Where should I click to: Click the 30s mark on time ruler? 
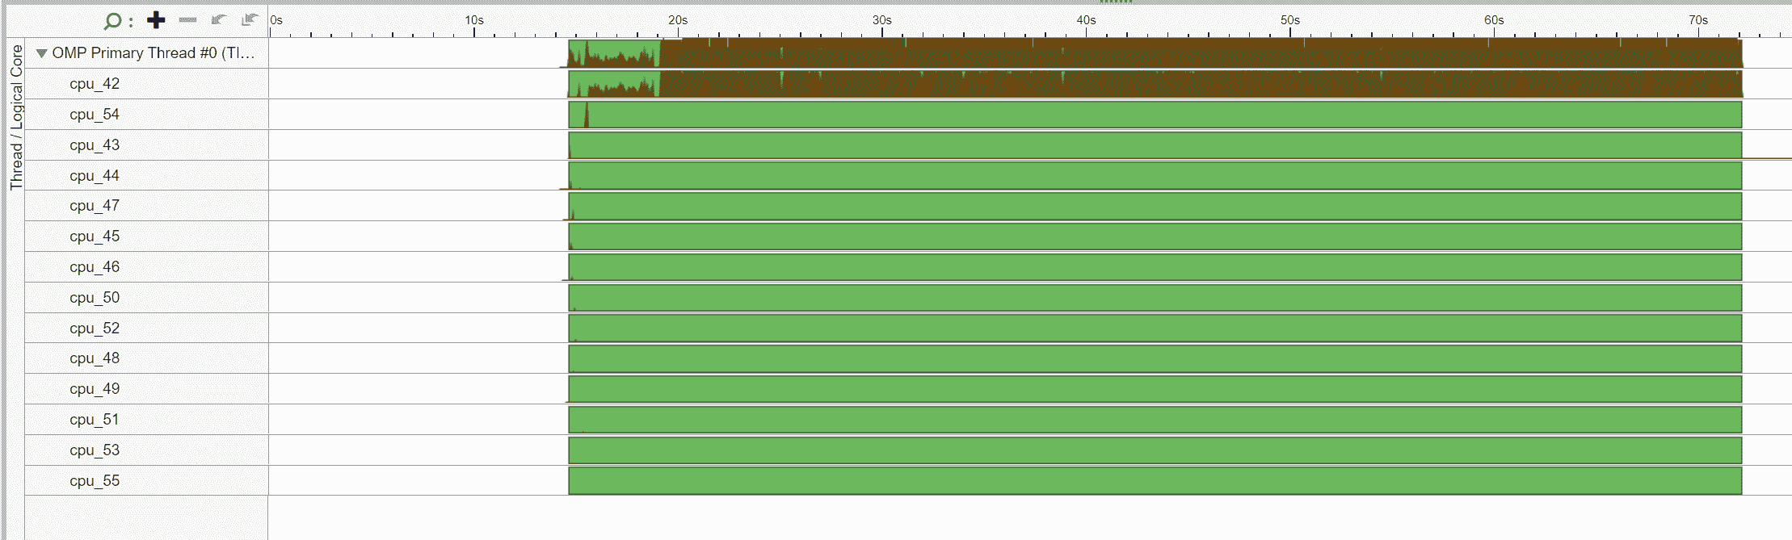point(882,20)
